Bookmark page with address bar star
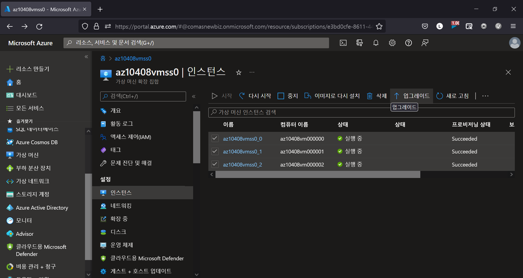The image size is (523, 278). pyautogui.click(x=379, y=26)
